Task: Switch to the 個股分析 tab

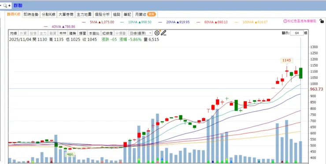Action: click(102, 15)
